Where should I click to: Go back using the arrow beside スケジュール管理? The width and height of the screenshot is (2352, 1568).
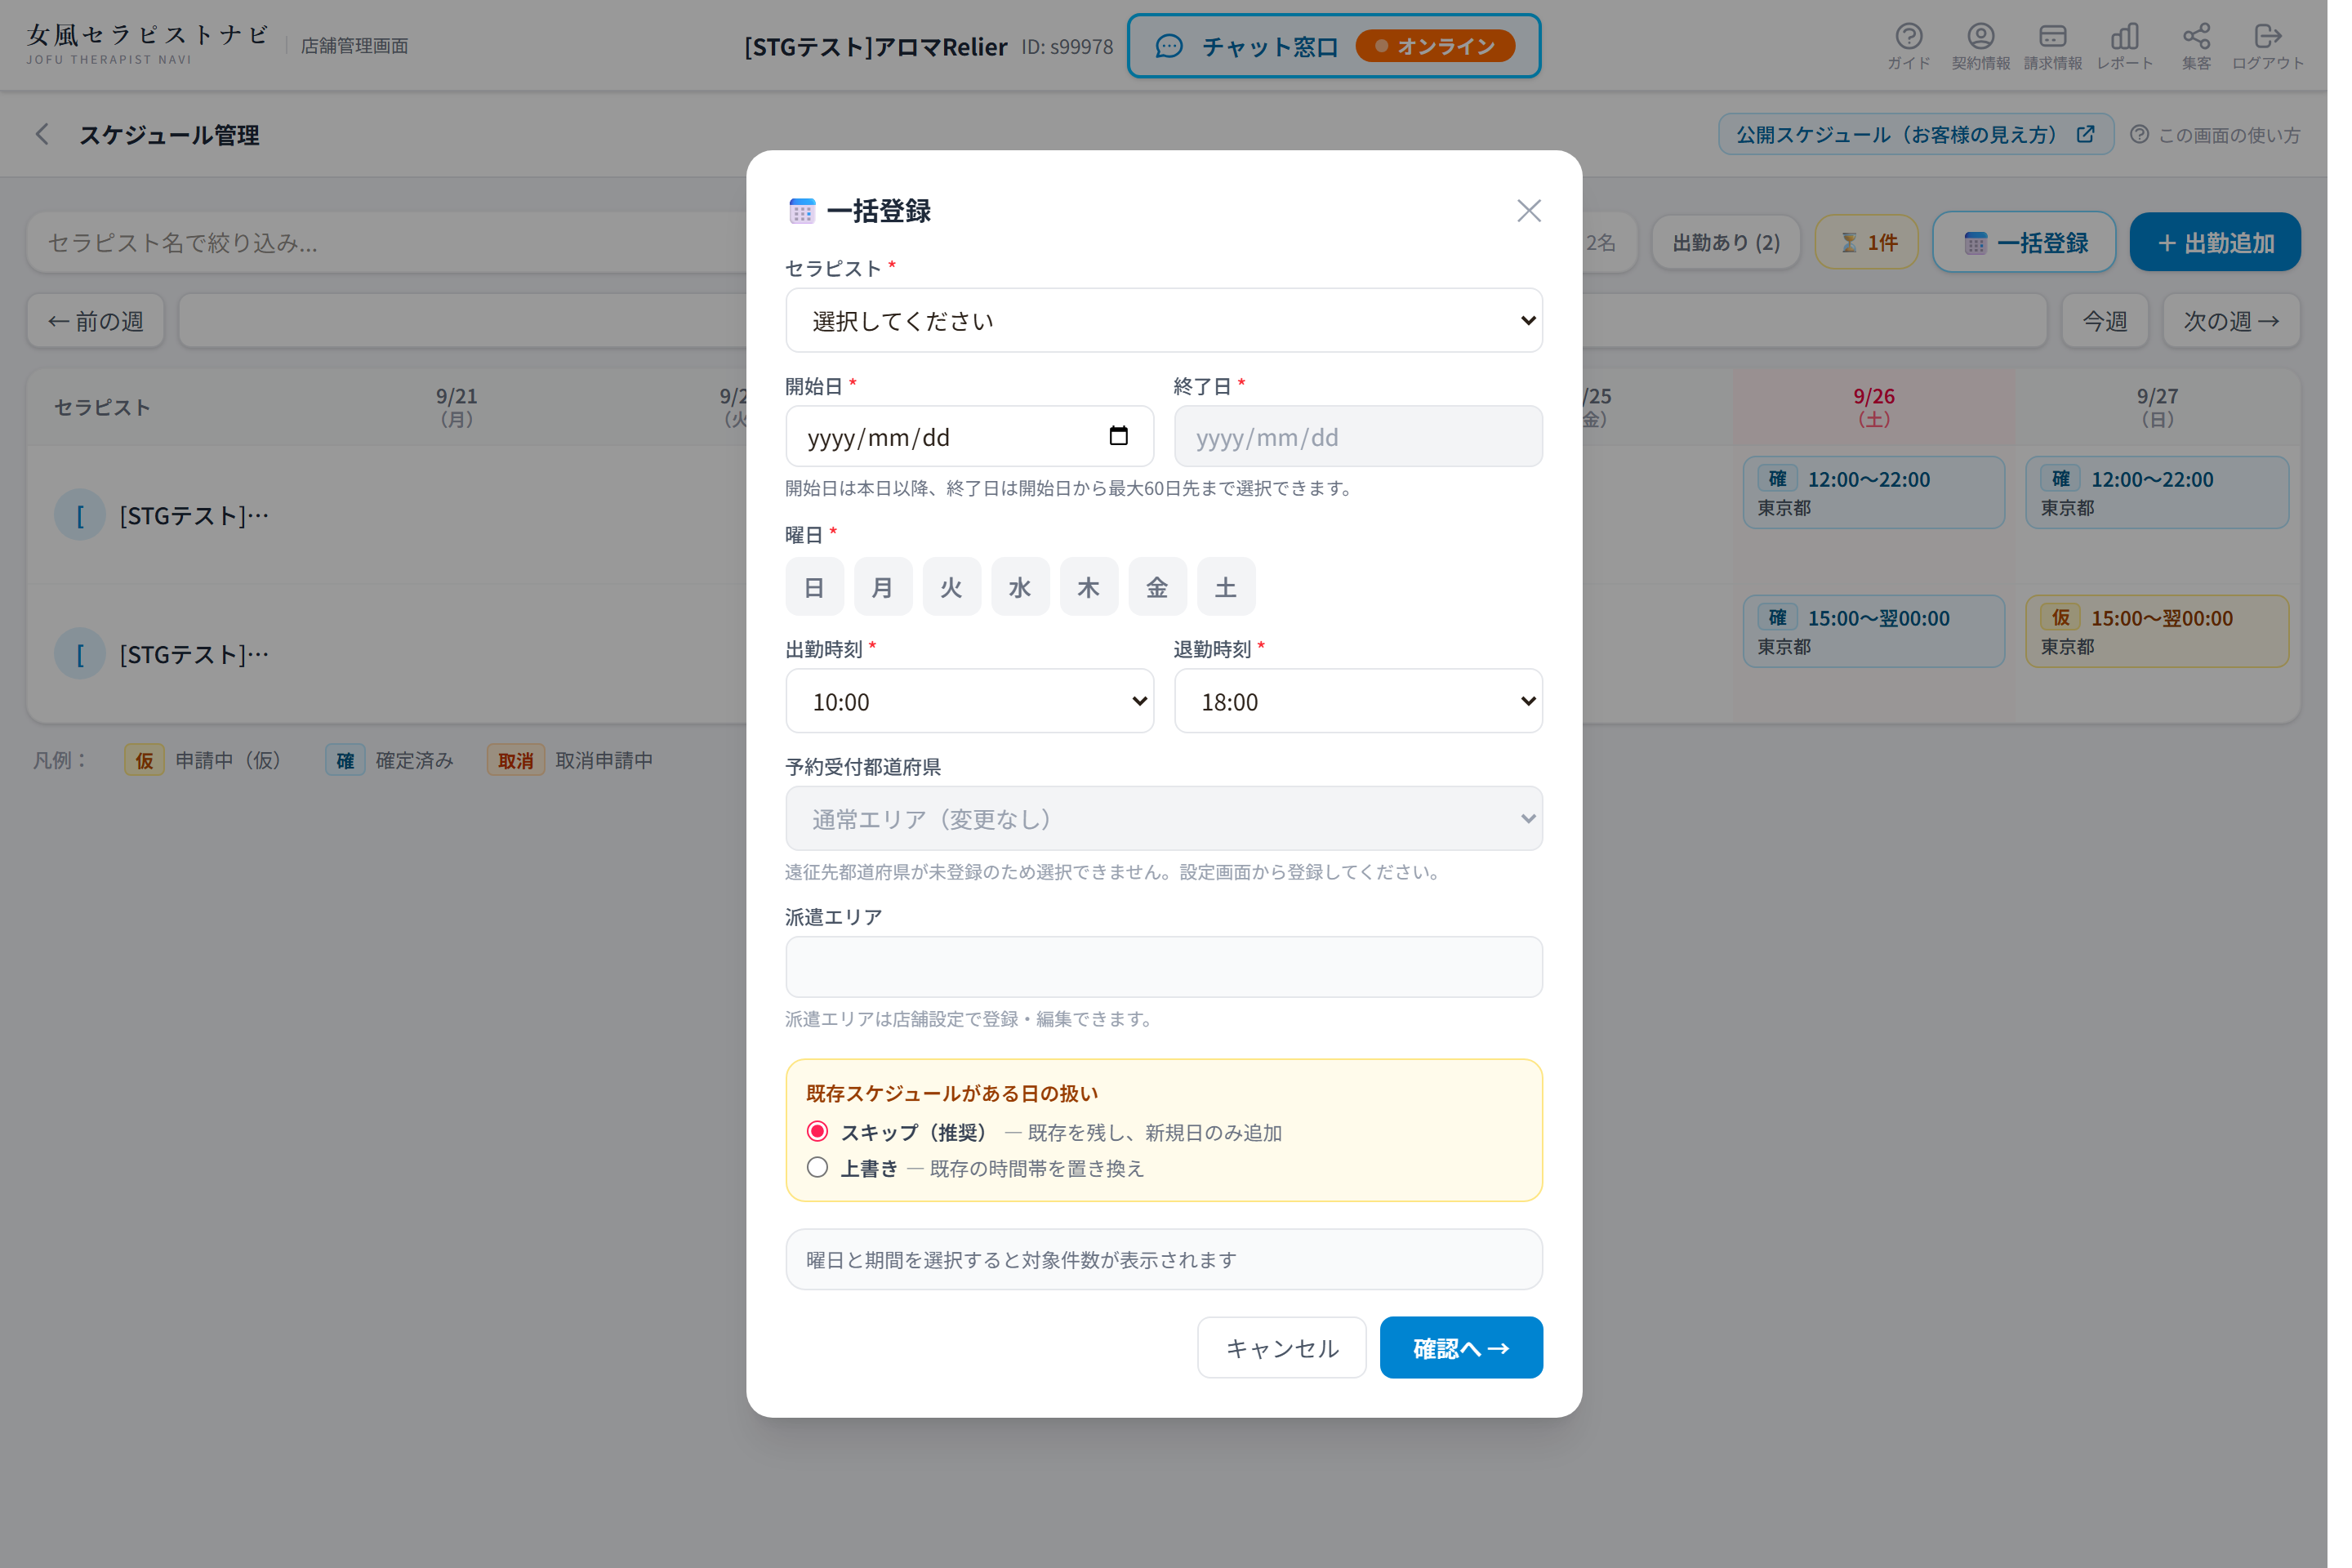(42, 135)
